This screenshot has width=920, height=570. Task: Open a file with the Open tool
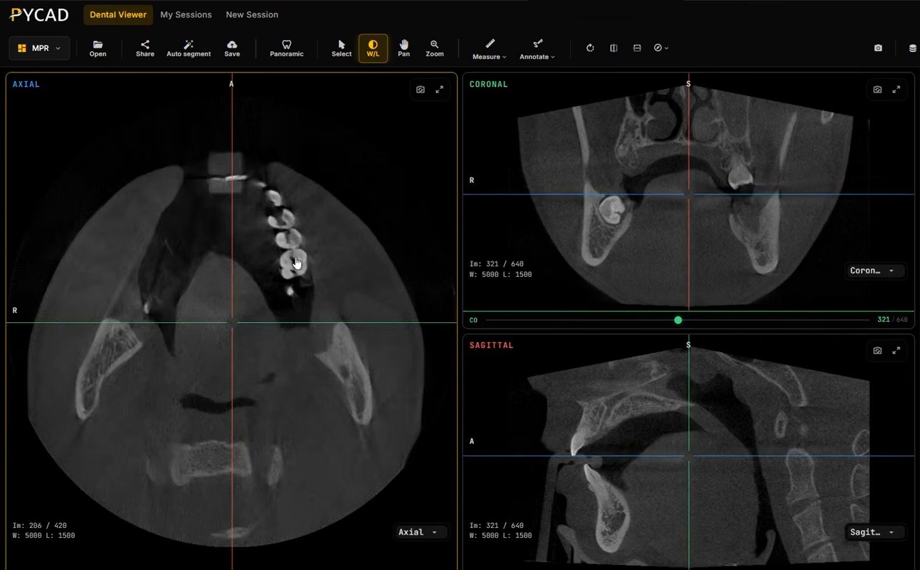[98, 48]
